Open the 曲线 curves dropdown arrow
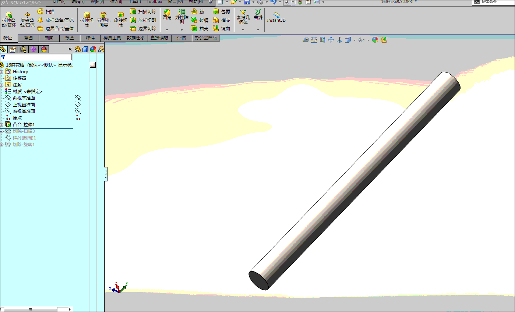 coord(258,30)
